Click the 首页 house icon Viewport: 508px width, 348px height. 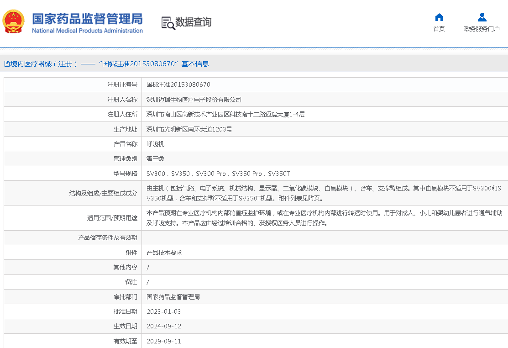(439, 17)
